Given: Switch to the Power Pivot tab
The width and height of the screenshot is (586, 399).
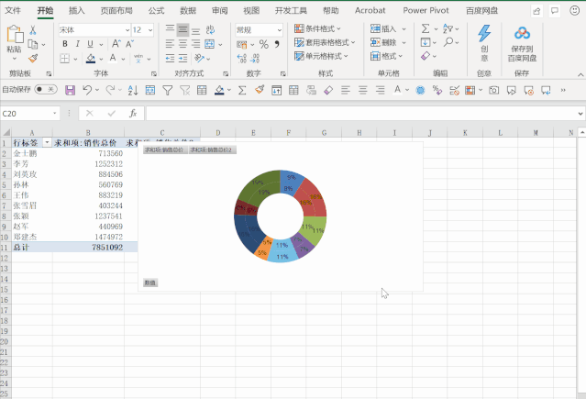Looking at the screenshot, I should [x=426, y=10].
